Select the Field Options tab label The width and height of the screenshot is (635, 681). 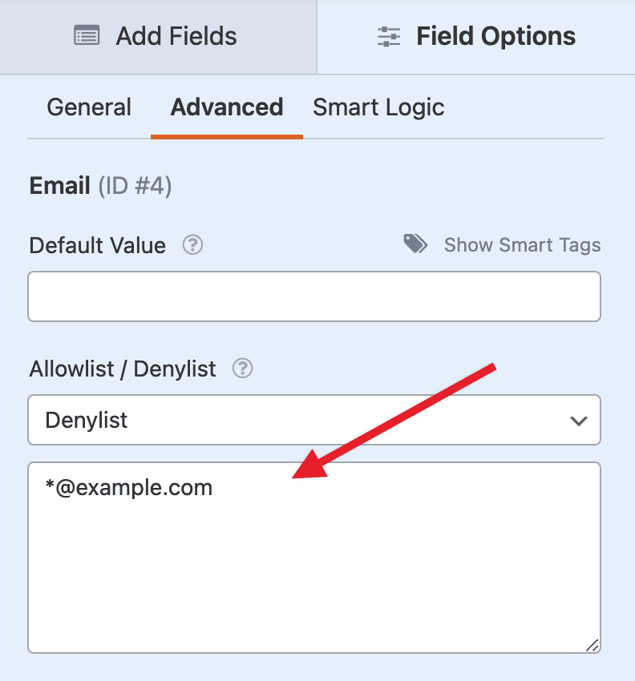496,36
